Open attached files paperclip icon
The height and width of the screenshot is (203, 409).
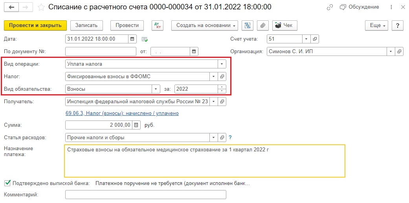point(263,25)
